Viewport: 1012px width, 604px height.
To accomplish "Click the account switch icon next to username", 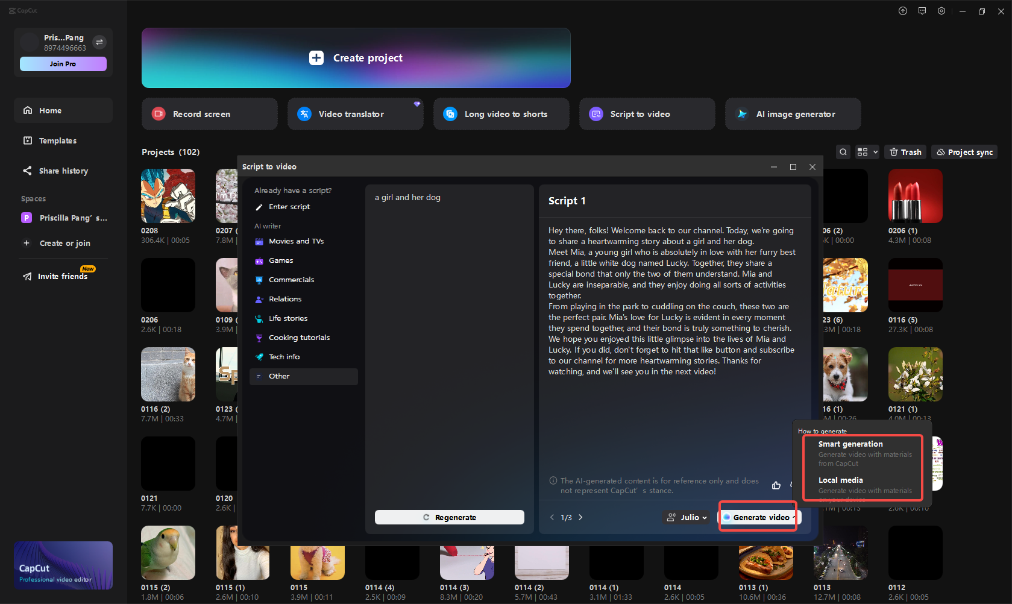I will pos(99,42).
